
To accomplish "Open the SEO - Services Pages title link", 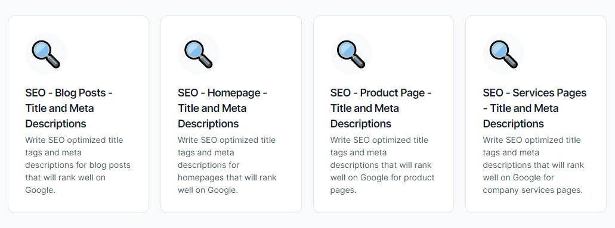I will coord(534,108).
